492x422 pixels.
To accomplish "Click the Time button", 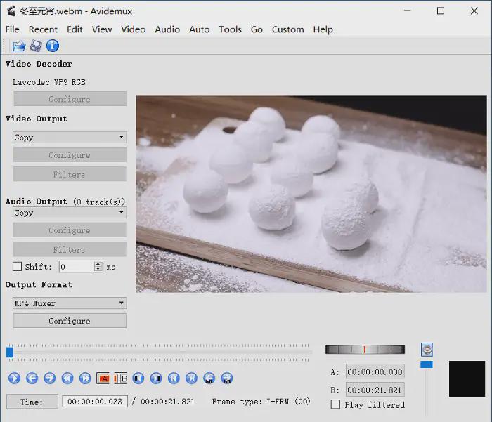I will tap(31, 402).
